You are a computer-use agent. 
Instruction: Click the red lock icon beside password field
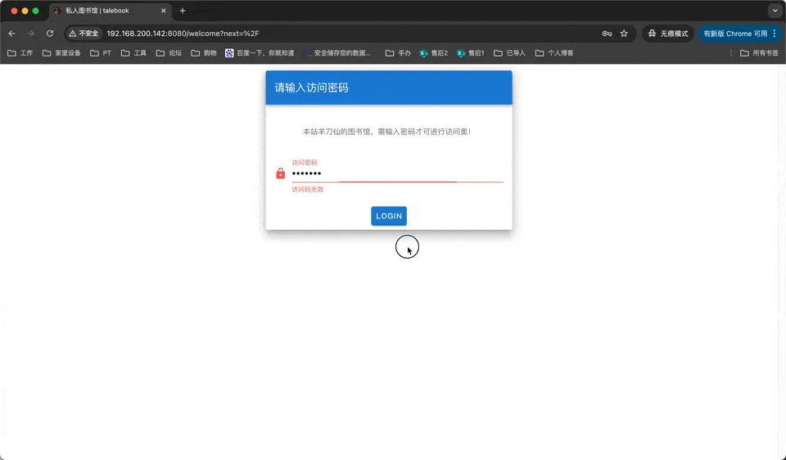(281, 174)
